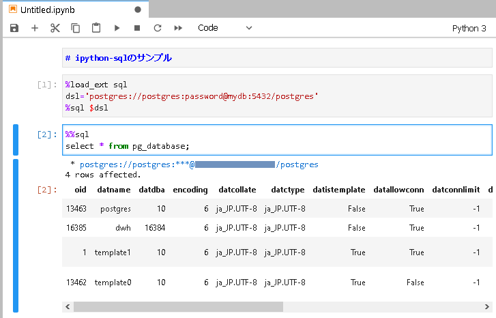Save the notebook with the floppy disk icon

pyautogui.click(x=14, y=28)
